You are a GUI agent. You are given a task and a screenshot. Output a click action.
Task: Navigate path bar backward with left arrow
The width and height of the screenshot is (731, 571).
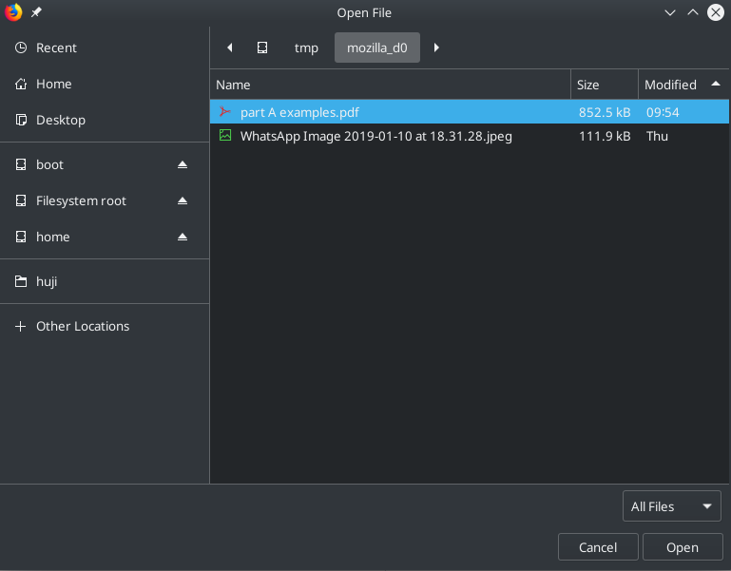[x=230, y=48]
